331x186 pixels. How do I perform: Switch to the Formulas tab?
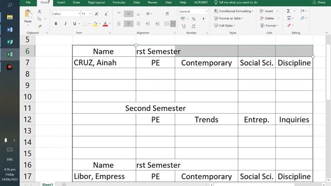[x=119, y=2]
